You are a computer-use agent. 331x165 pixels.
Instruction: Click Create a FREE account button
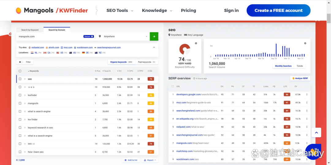coord(278,10)
